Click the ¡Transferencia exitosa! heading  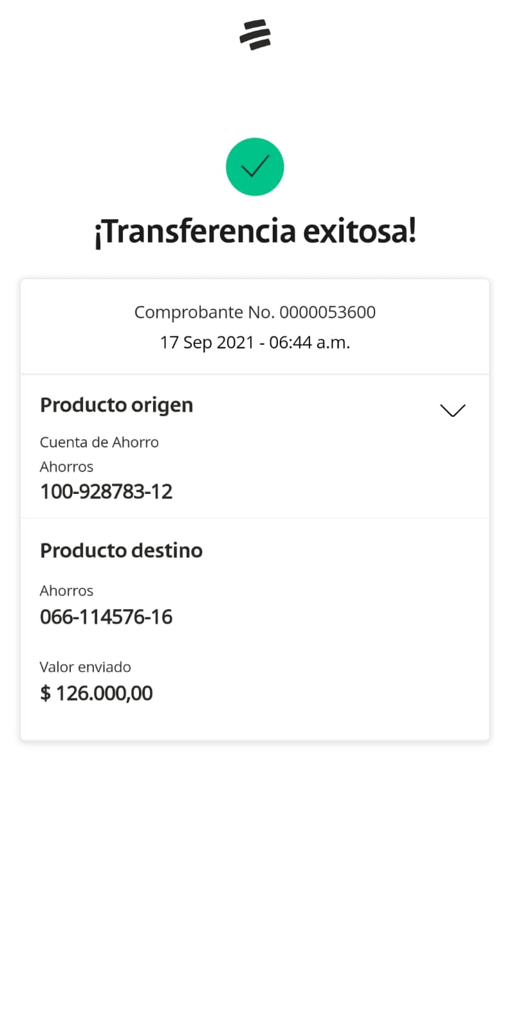click(x=255, y=231)
